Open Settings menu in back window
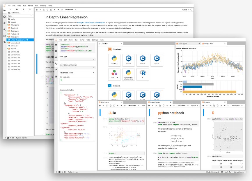This screenshot has width=252, height=181. pos(43,6)
